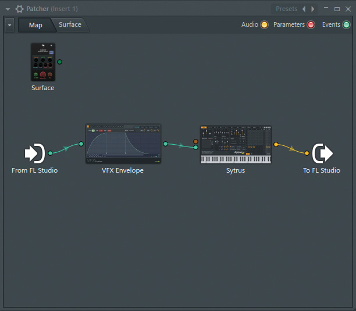Minimize the Patcher window
The height and width of the screenshot is (311, 356).
coord(326,9)
